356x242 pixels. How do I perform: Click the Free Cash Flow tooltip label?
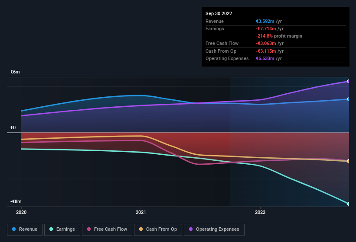222,43
